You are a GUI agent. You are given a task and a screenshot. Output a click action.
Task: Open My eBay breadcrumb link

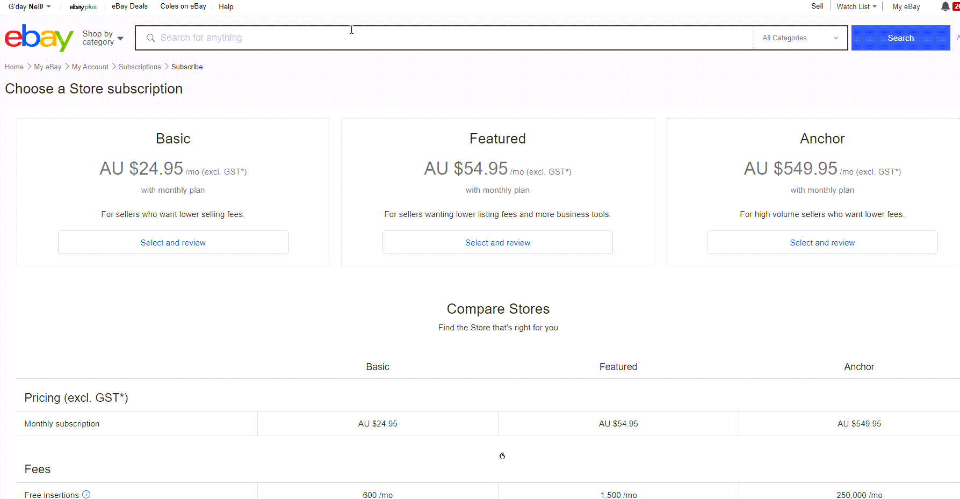[47, 67]
